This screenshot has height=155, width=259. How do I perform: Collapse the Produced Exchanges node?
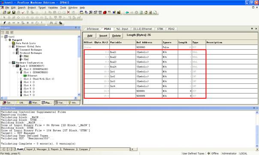pyautogui.click(x=14, y=53)
